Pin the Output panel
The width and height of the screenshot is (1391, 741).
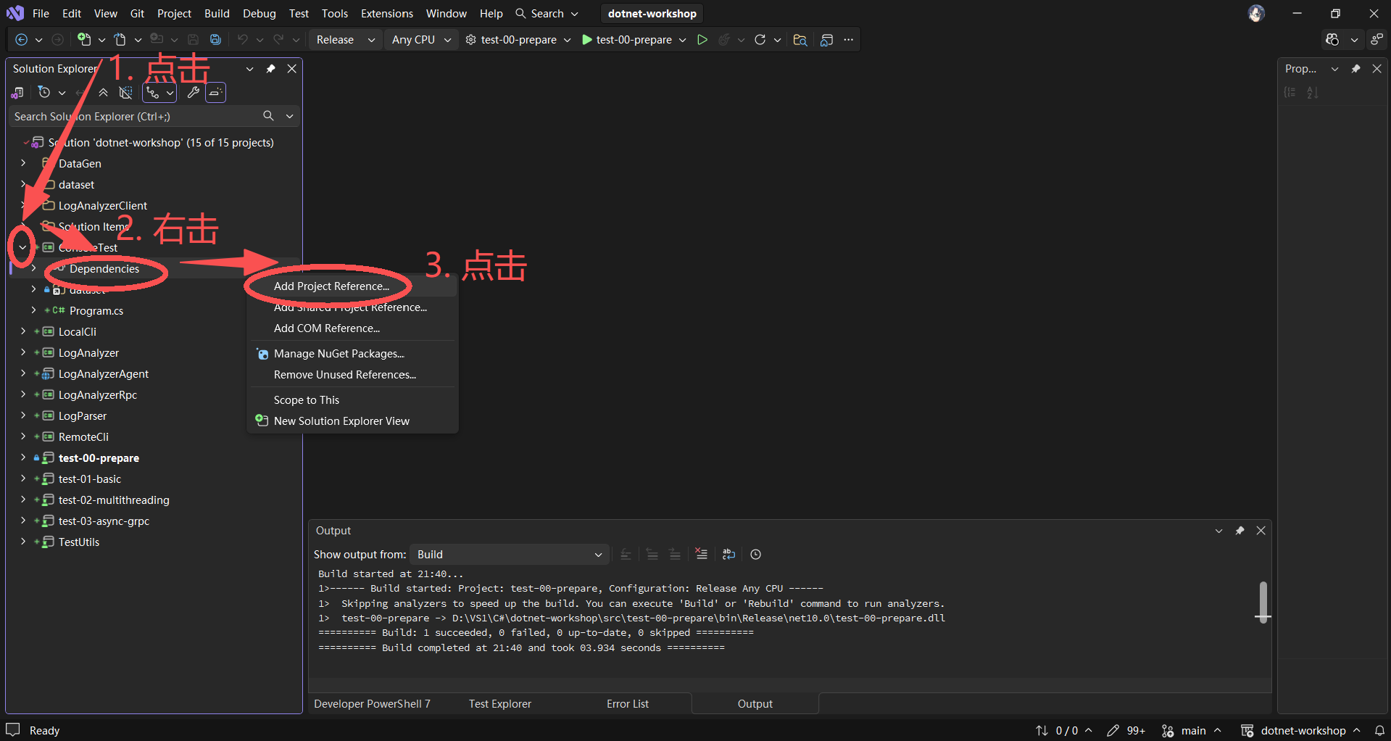1240,531
